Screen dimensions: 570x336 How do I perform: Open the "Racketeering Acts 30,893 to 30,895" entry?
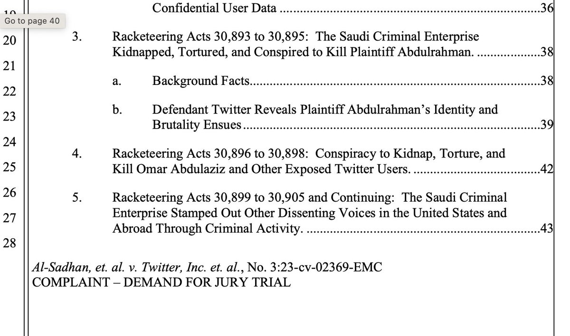coord(295,37)
